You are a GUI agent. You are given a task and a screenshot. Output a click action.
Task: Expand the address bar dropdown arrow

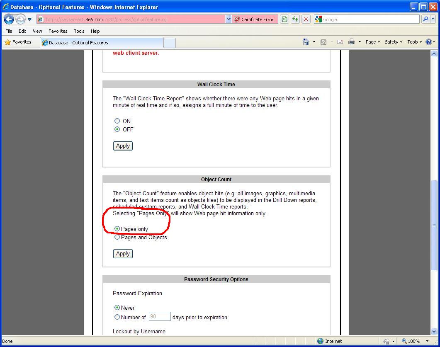pyautogui.click(x=229, y=19)
